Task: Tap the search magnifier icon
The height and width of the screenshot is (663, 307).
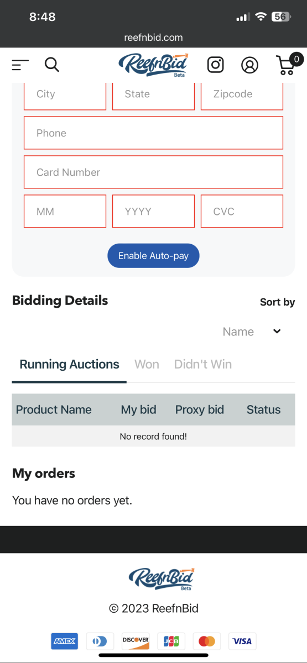Action: (52, 65)
